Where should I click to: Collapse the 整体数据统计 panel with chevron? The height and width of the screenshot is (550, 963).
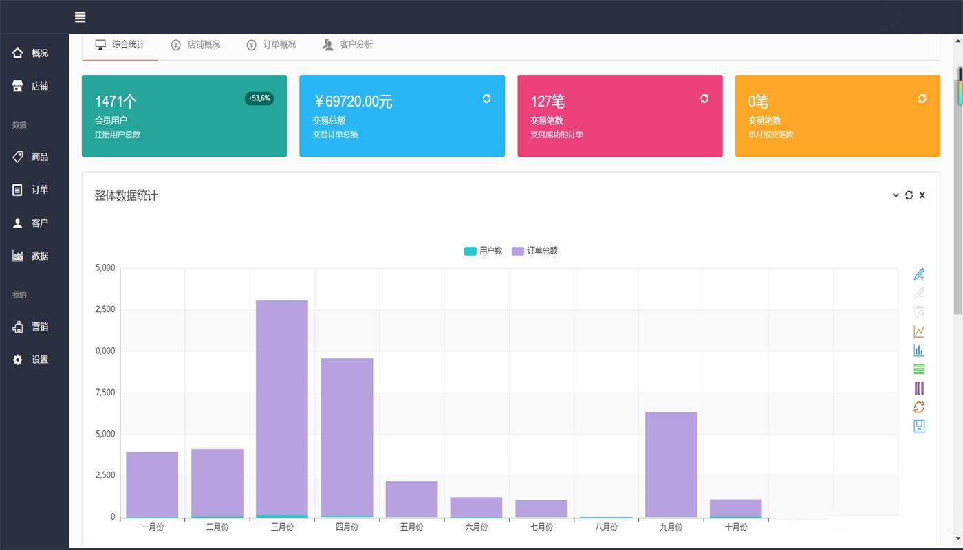(x=896, y=195)
